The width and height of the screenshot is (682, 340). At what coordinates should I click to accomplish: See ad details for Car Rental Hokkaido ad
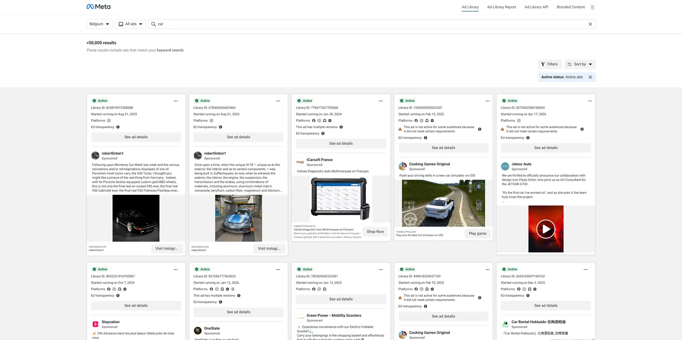tap(546, 305)
